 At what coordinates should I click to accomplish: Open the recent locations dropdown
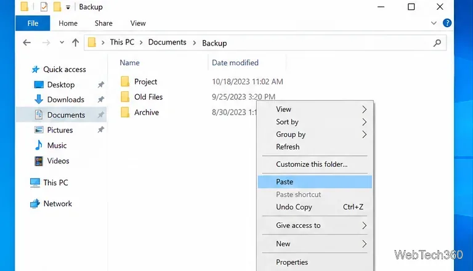62,42
